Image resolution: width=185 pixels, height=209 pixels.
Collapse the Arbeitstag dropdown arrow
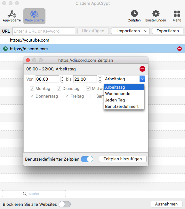click(x=142, y=79)
